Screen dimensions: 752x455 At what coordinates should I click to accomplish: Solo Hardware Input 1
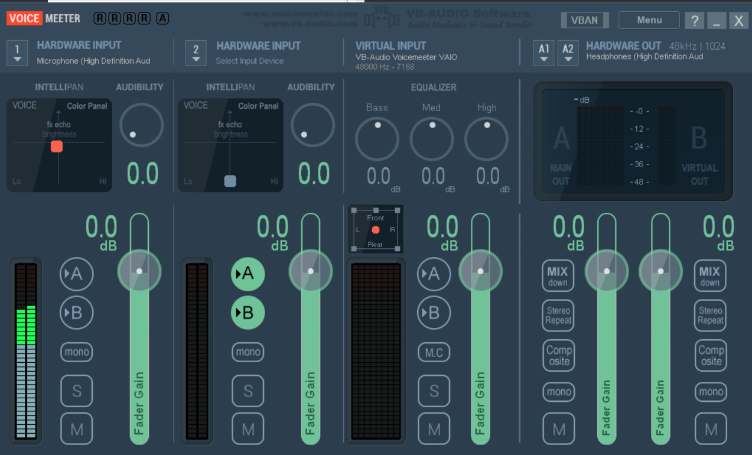coord(77,391)
